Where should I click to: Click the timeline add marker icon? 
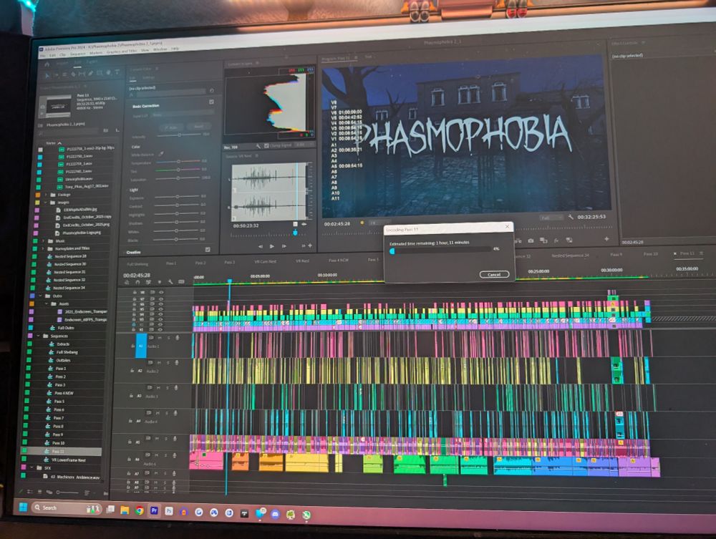(160, 282)
